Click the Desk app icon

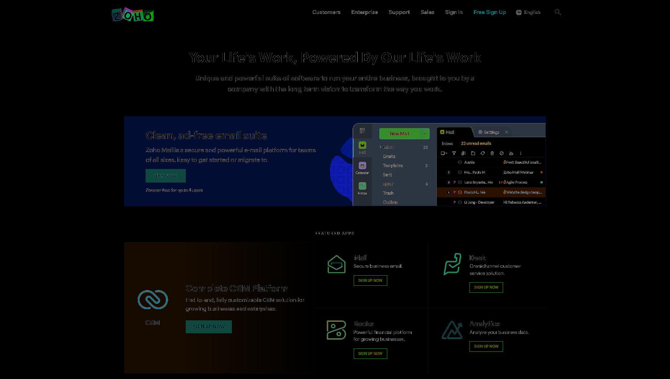click(452, 264)
